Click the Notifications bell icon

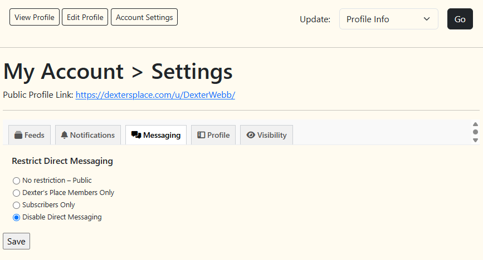click(x=65, y=135)
